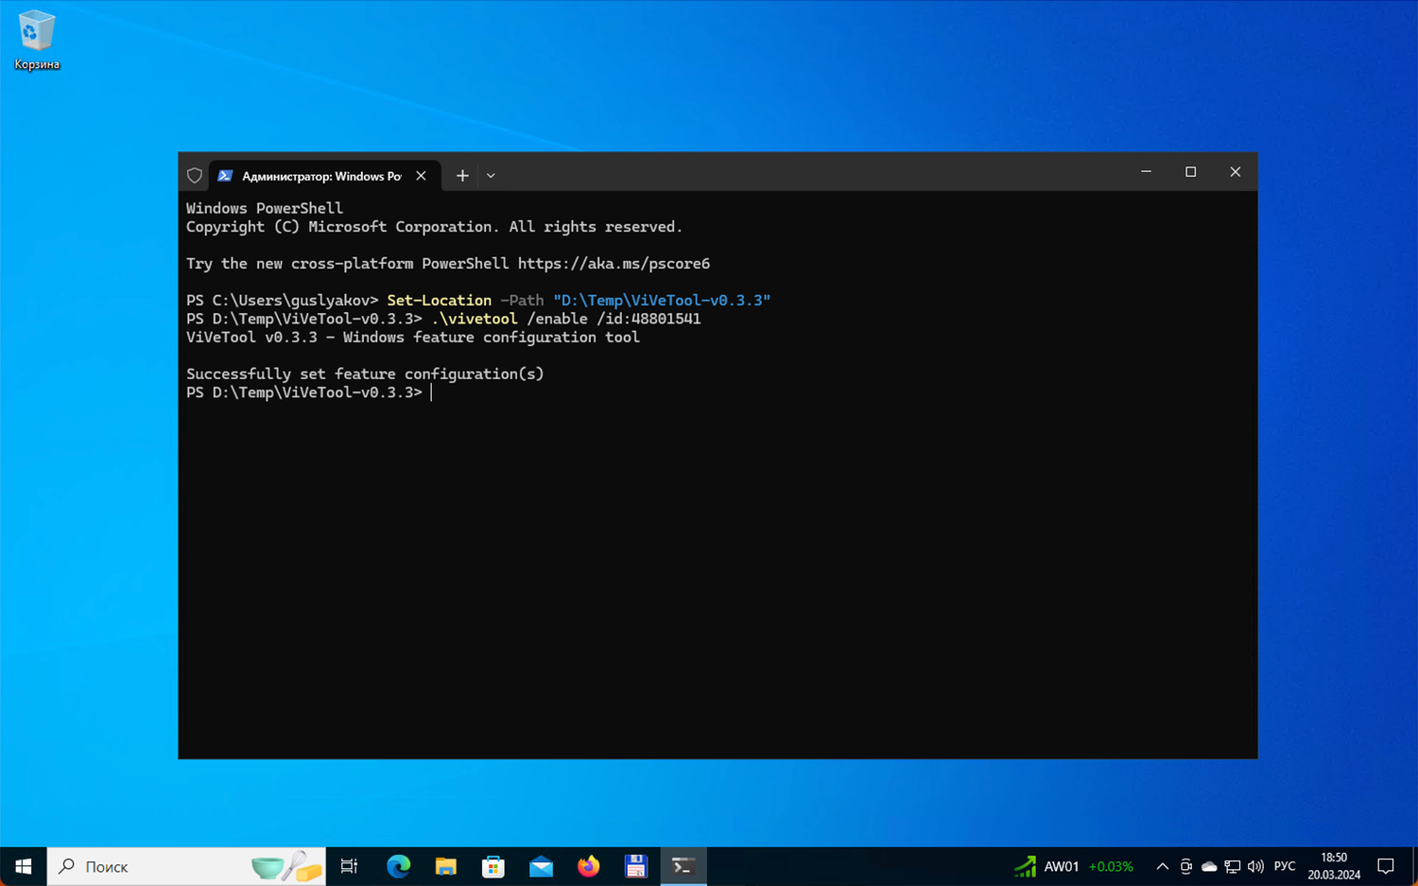Open Task View from the taskbar
The width and height of the screenshot is (1418, 886).
pos(349,866)
